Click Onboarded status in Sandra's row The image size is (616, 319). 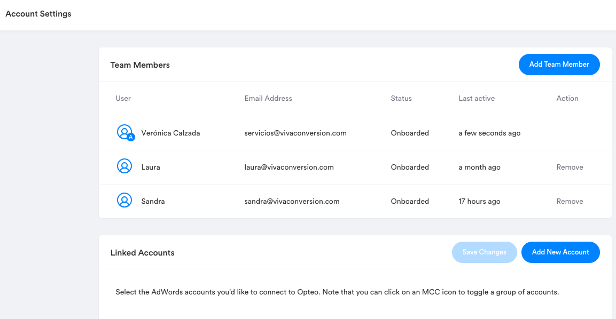pyautogui.click(x=410, y=201)
